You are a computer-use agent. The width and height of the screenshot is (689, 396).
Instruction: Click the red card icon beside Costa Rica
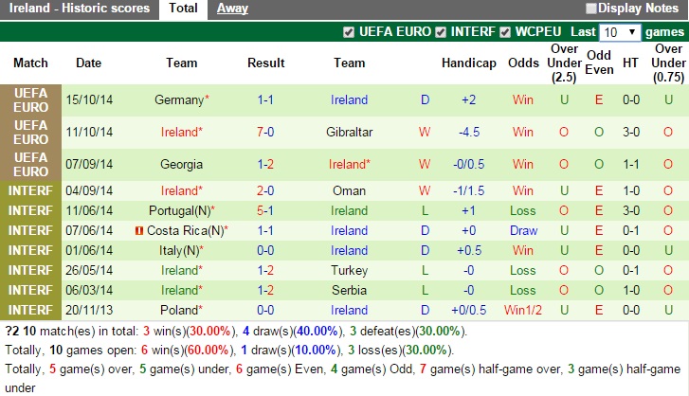[x=139, y=231]
